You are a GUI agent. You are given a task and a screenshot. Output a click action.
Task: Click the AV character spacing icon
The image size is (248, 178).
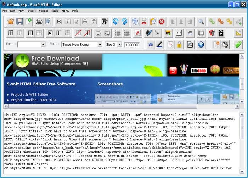click(x=190, y=33)
